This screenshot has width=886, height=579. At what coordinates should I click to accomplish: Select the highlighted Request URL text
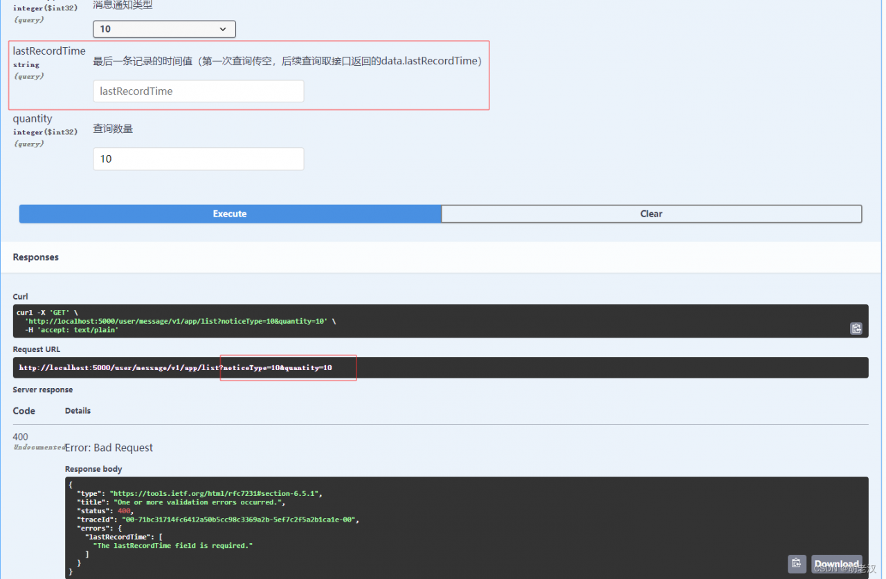287,367
